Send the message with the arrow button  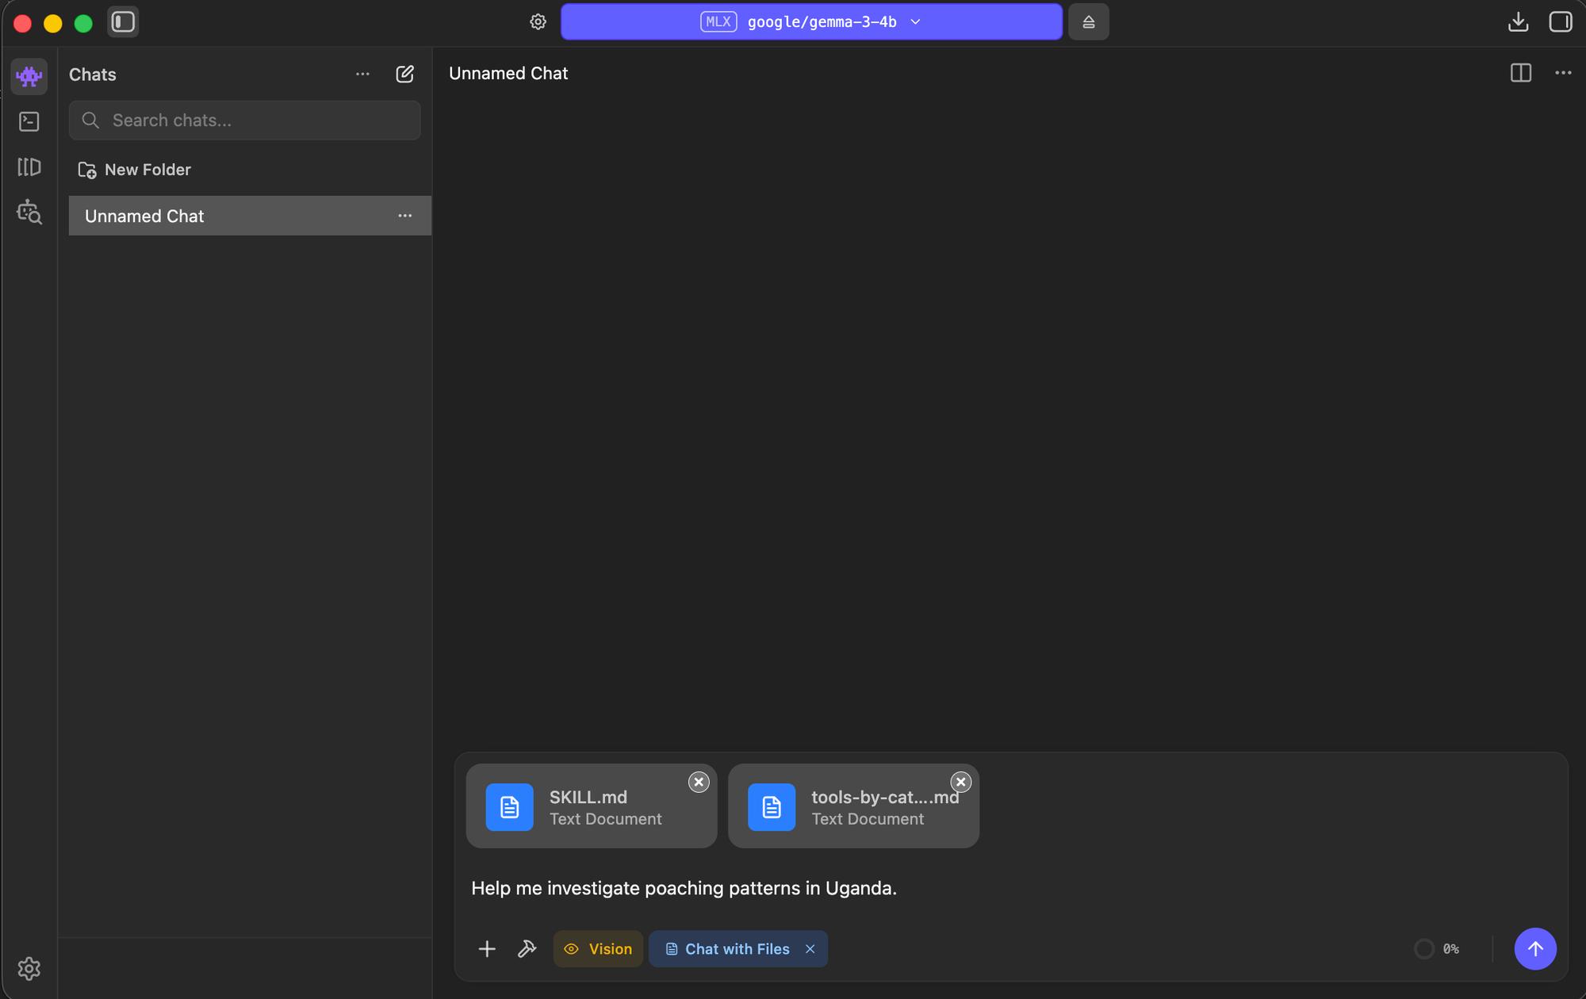click(x=1535, y=949)
